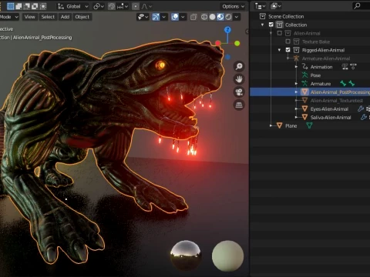The width and height of the screenshot is (370, 277).
Task: Pick the Intersect selection mode icon
Action: (43, 6)
